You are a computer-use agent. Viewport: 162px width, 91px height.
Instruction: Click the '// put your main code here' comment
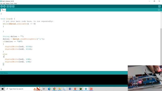coord(28,21)
